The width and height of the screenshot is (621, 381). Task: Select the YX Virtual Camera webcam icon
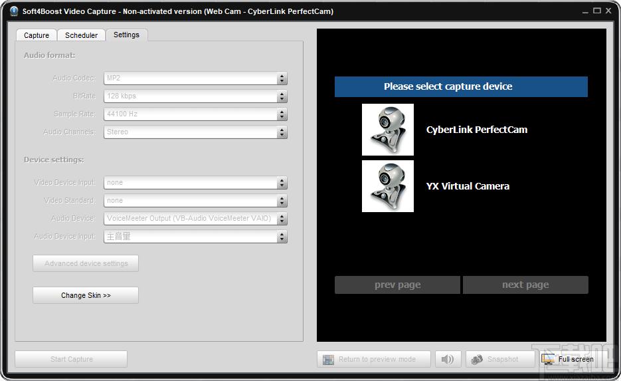click(388, 186)
